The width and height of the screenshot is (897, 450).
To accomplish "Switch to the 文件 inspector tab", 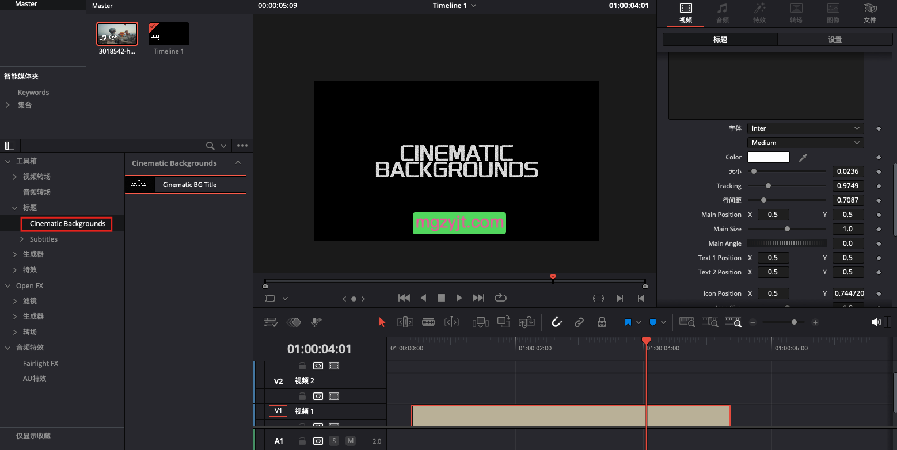I will click(x=869, y=14).
